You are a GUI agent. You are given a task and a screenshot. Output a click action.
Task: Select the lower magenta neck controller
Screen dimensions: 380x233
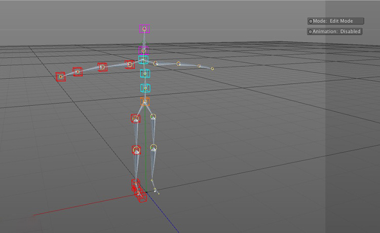(x=144, y=51)
